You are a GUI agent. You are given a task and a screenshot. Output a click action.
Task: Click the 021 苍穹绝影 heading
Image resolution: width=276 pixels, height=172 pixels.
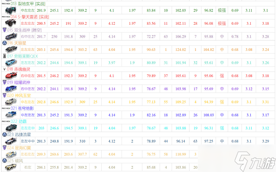pyautogui.click(x=22, y=108)
